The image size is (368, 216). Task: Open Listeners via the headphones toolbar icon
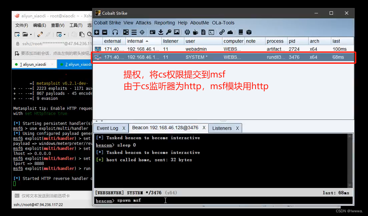point(115,32)
